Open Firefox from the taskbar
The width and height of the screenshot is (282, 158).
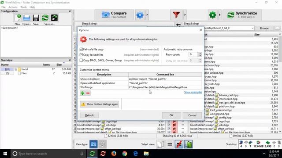coord(114,154)
